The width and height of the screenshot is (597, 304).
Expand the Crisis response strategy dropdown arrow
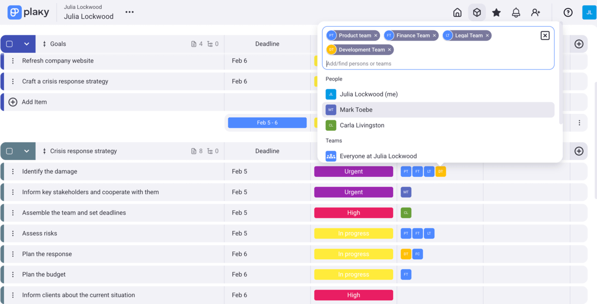[x=26, y=151]
